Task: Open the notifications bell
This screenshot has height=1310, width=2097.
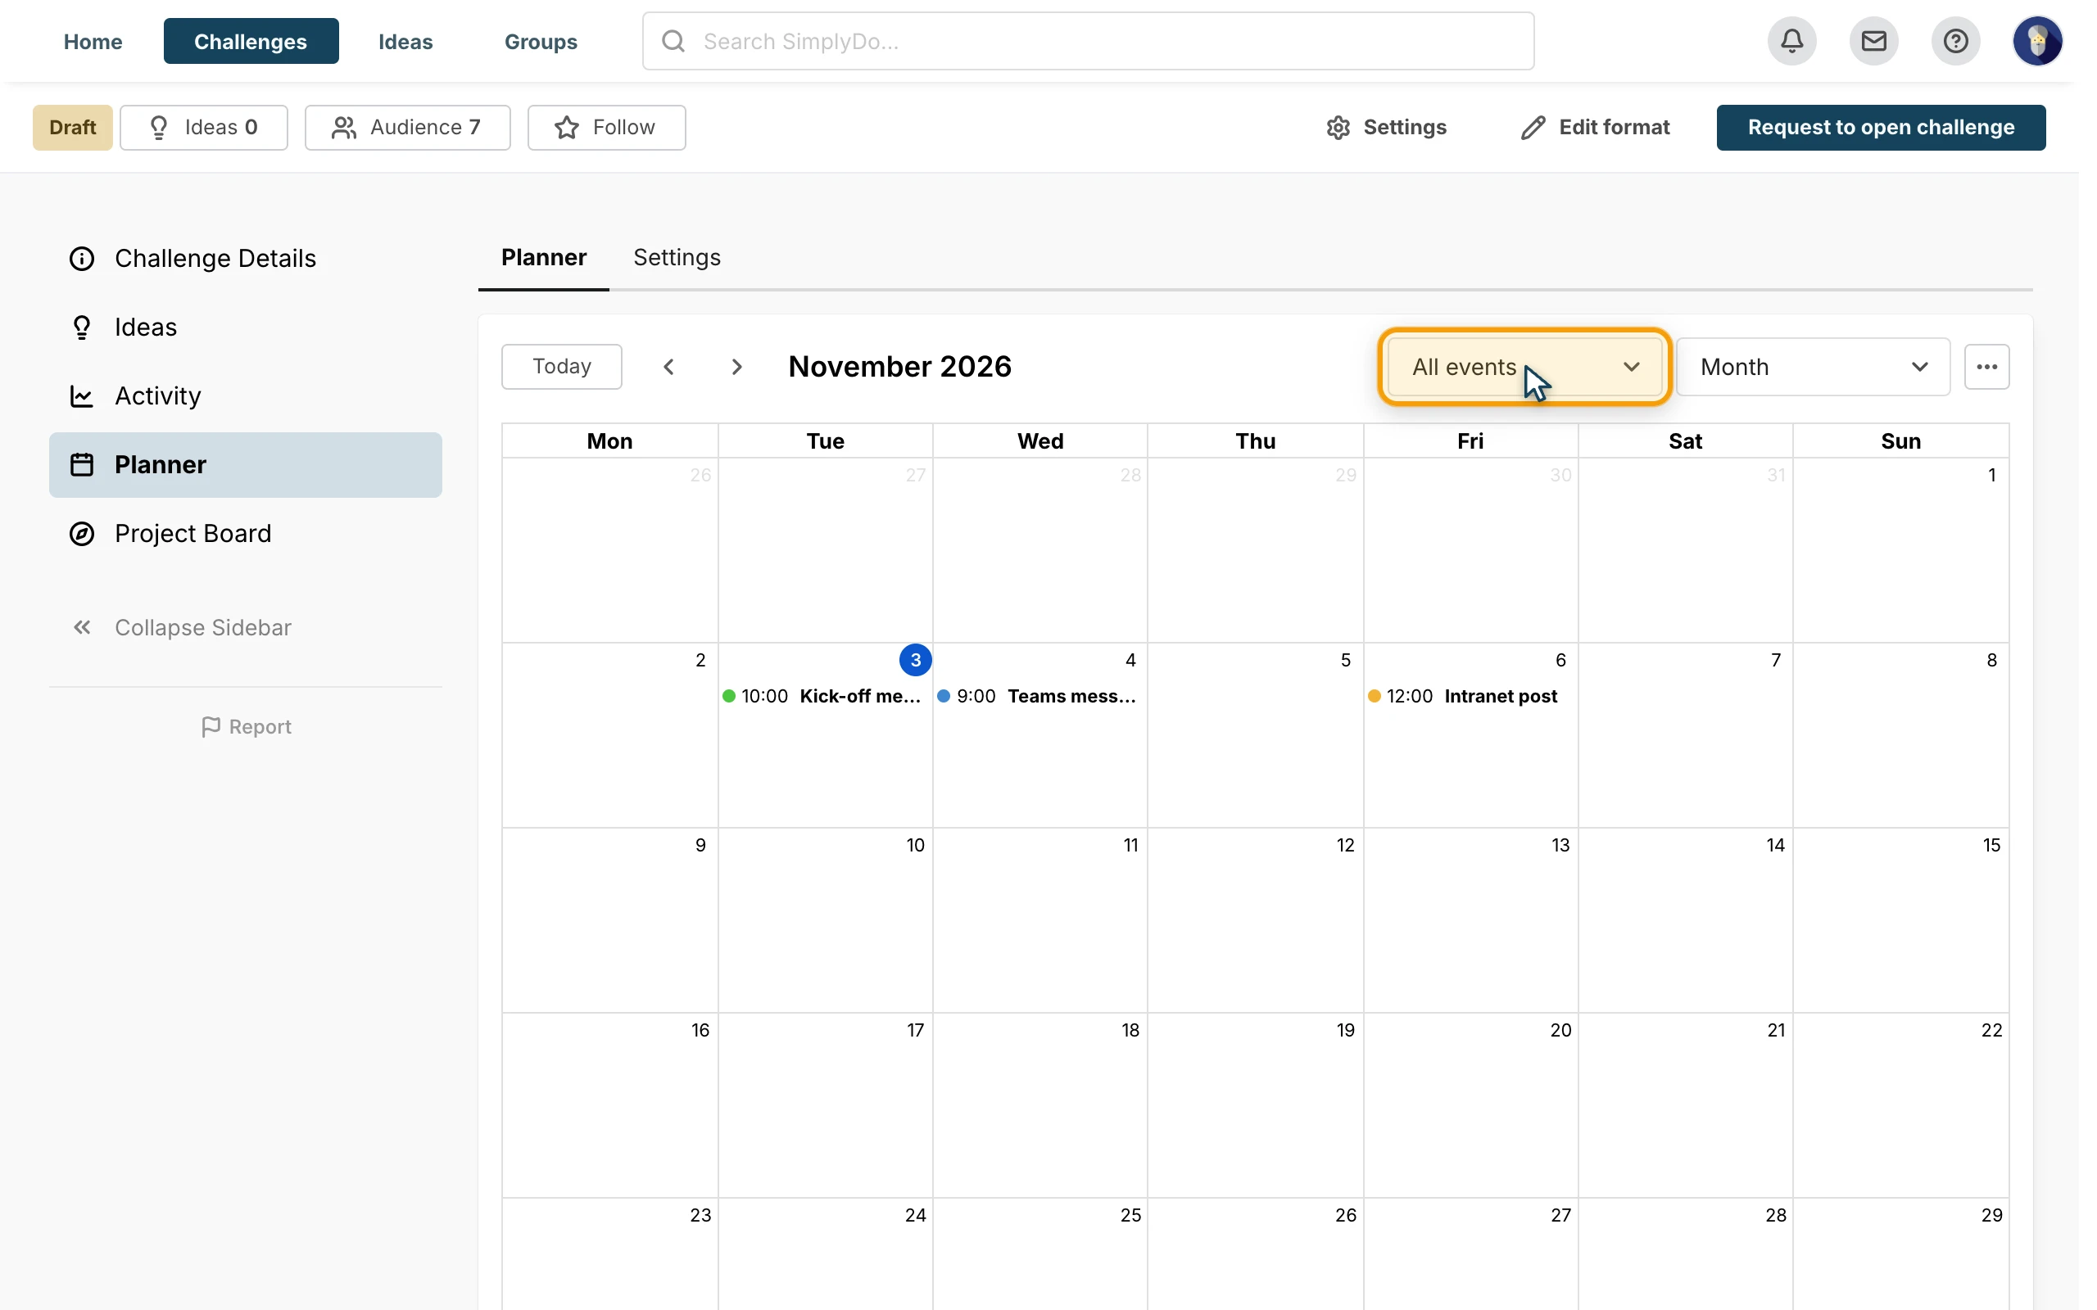Action: 1792,41
